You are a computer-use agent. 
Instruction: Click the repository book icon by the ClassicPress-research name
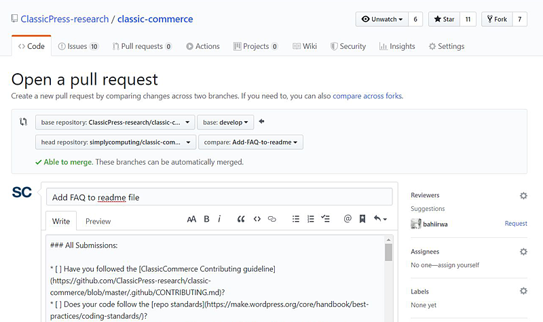14,18
